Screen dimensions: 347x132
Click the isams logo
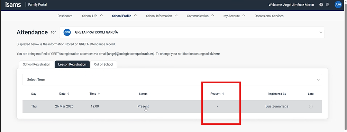click(x=13, y=4)
